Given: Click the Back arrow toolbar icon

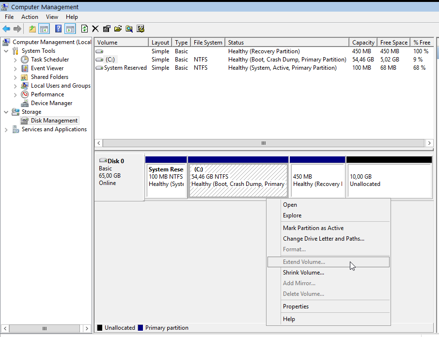Looking at the screenshot, I should 6,29.
